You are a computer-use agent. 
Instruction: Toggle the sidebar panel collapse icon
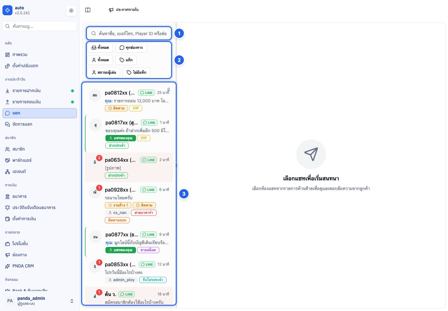click(x=88, y=10)
